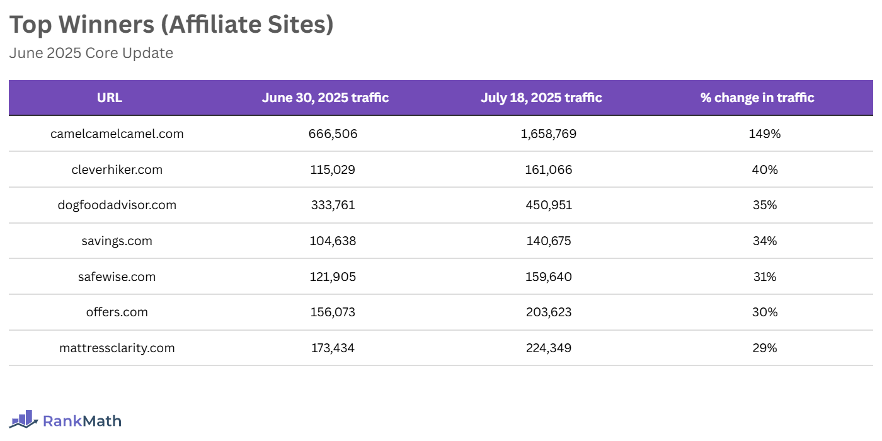Click the 161,066 traffic value
Image resolution: width=882 pixels, height=441 pixels.
549,169
